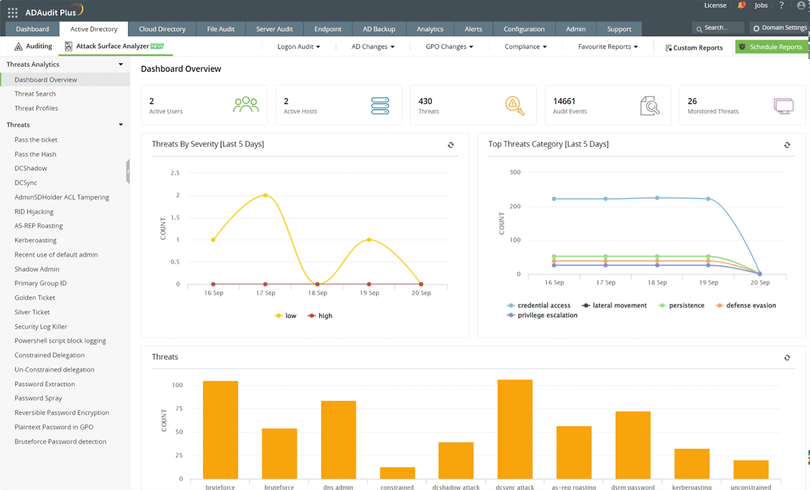This screenshot has height=490, width=810.
Task: Click the Threats warning magnifier icon
Action: point(514,105)
